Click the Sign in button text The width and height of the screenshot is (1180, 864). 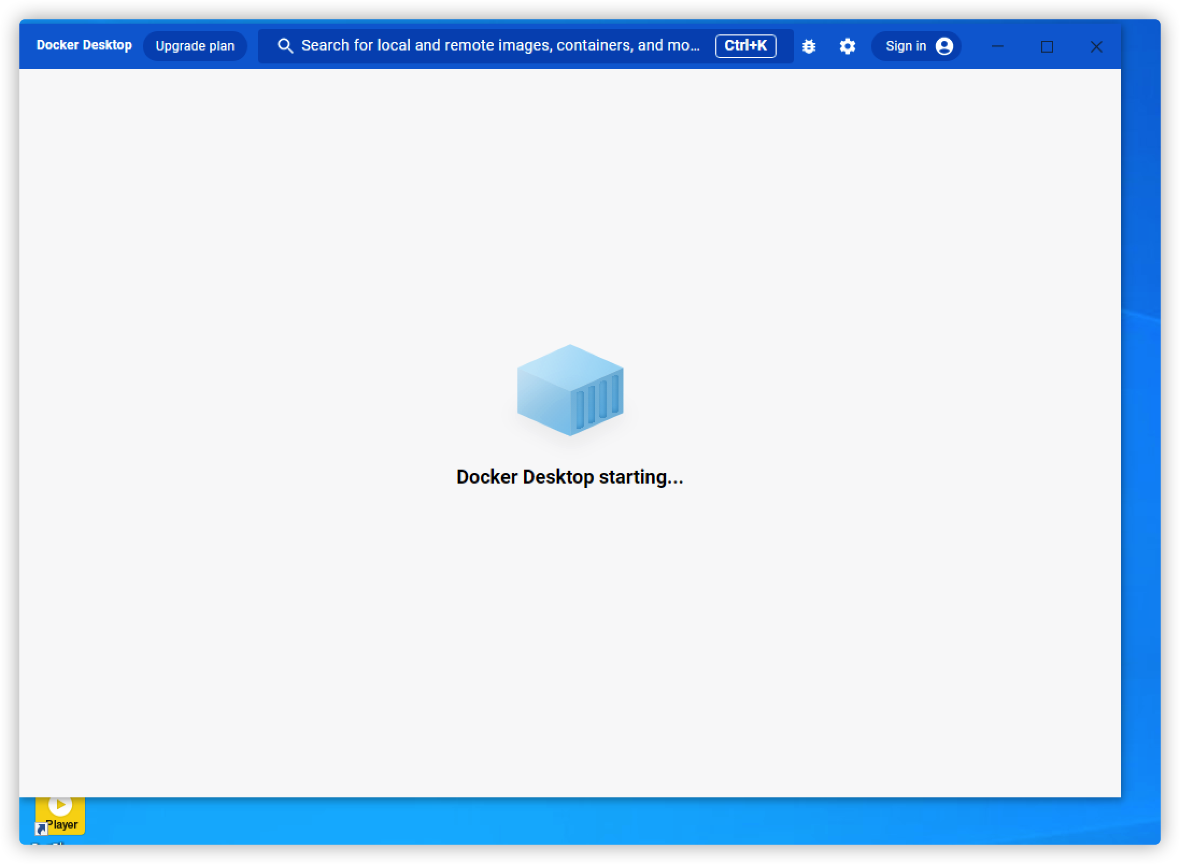coord(906,46)
